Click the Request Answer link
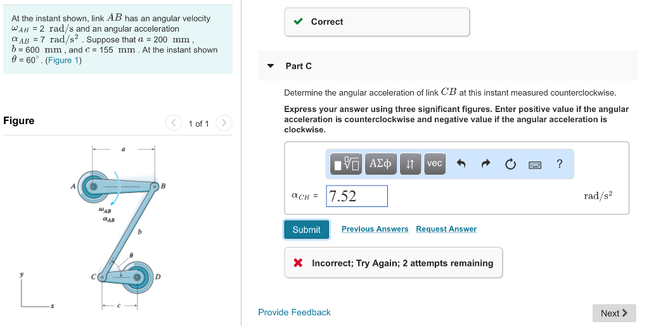The height and width of the screenshot is (326, 649). [446, 229]
